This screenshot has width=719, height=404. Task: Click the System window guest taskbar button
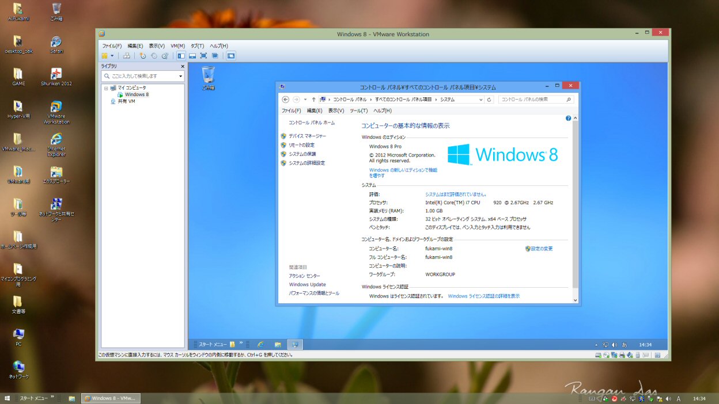tap(295, 344)
